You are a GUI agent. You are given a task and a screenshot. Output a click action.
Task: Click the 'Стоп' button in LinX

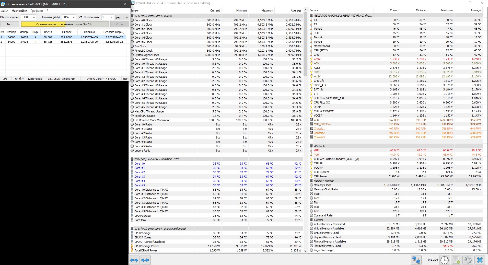(x=120, y=24)
